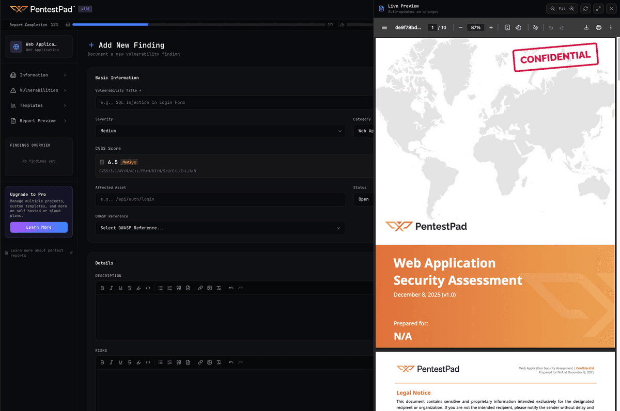
Task: Open the Learn more about pentest reports link
Action: 37,252
